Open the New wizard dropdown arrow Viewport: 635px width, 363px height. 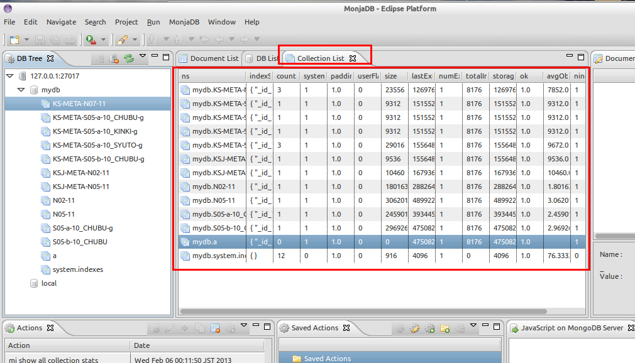[x=27, y=40]
